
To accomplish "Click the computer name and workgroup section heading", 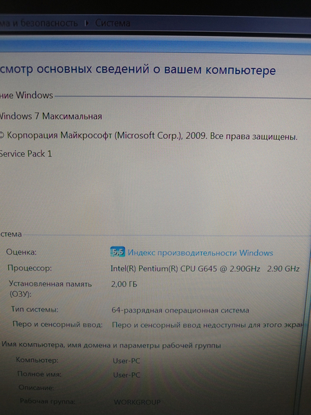I will (x=111, y=345).
